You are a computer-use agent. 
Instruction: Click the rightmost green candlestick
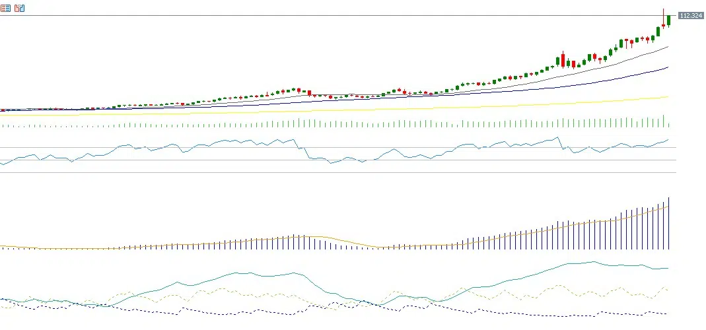[x=669, y=21]
